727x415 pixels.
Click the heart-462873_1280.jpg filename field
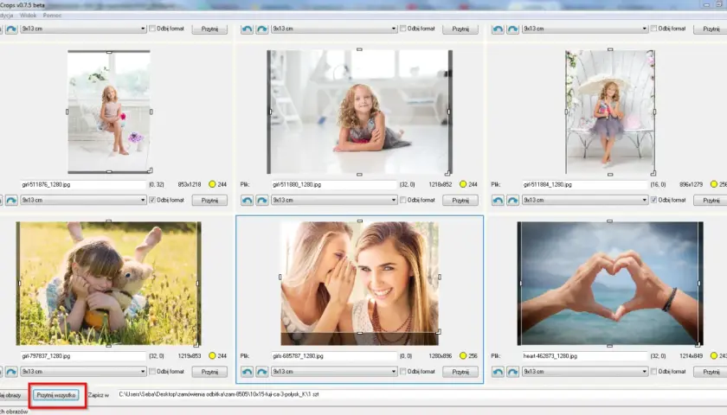tap(585, 355)
